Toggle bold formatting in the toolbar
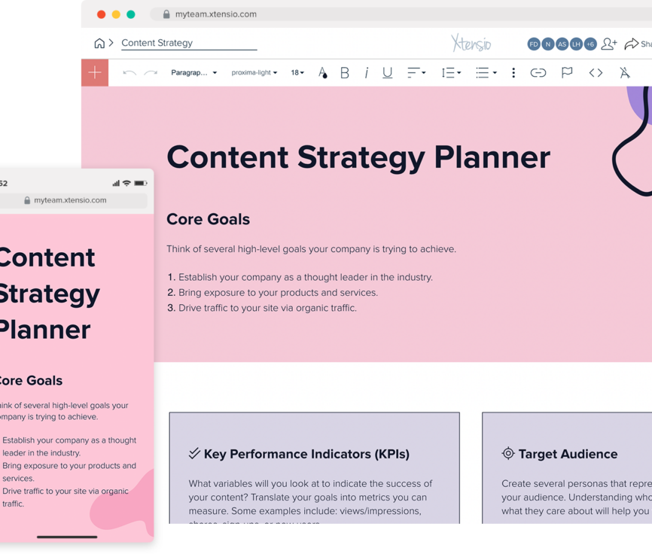The image size is (652, 554). (x=344, y=72)
